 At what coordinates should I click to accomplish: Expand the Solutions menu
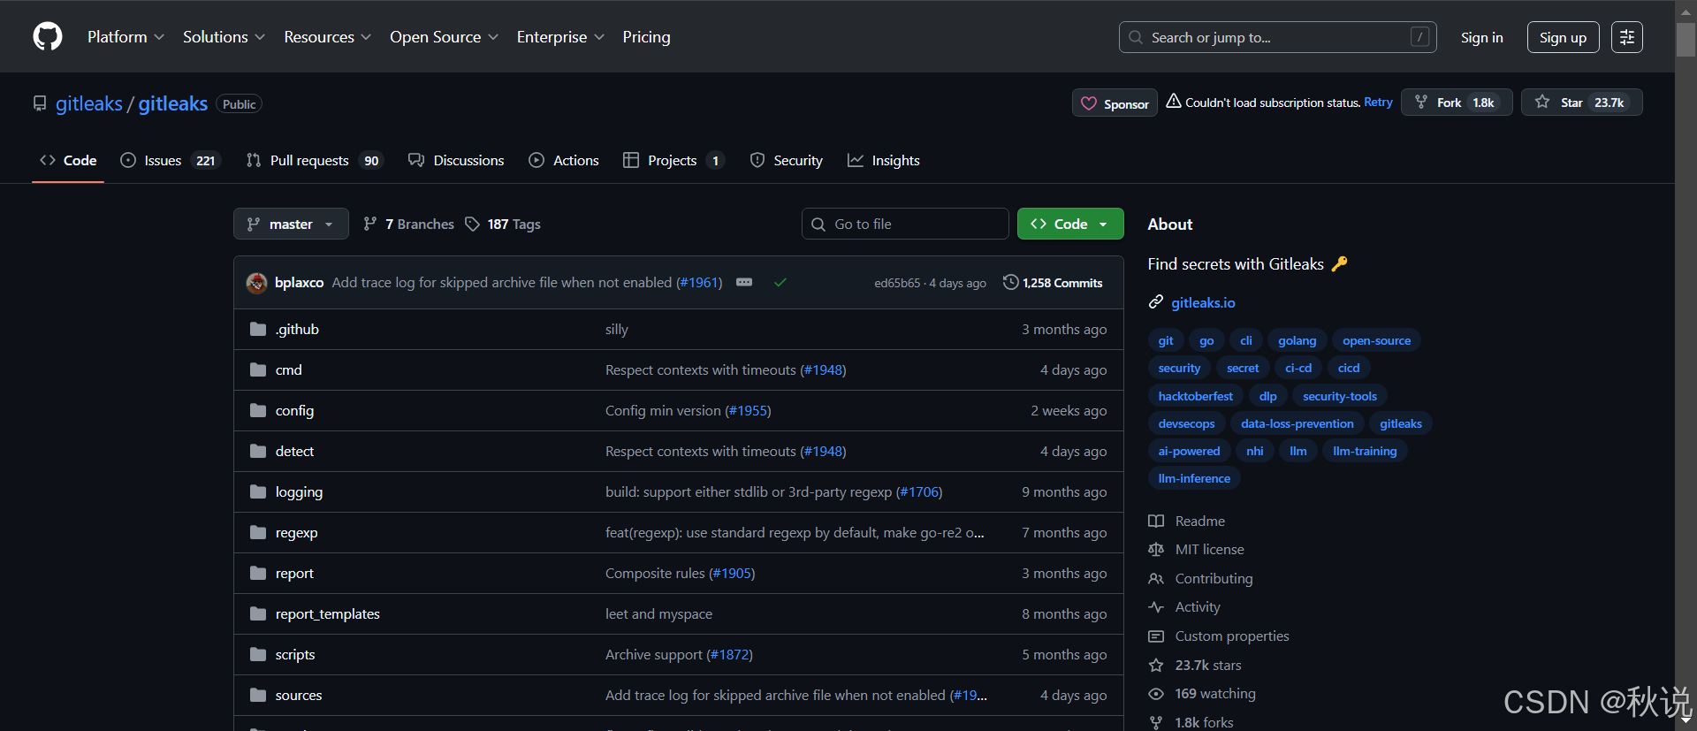coord(224,37)
